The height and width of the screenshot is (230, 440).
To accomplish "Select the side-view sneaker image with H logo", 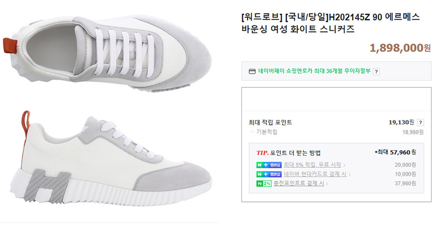I will pyautogui.click(x=111, y=161).
